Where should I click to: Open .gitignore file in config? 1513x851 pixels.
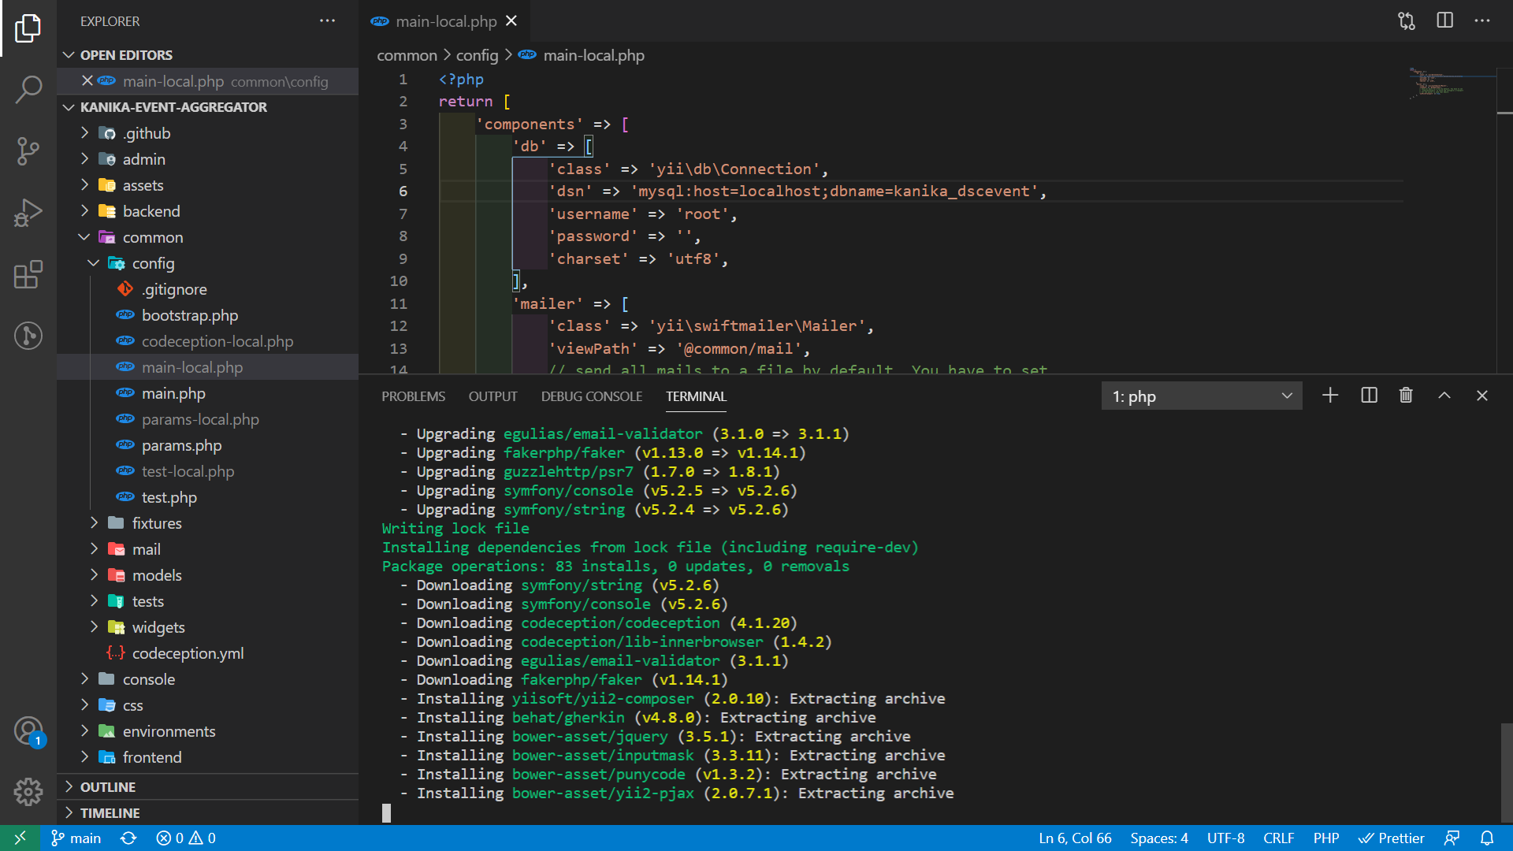209,289
